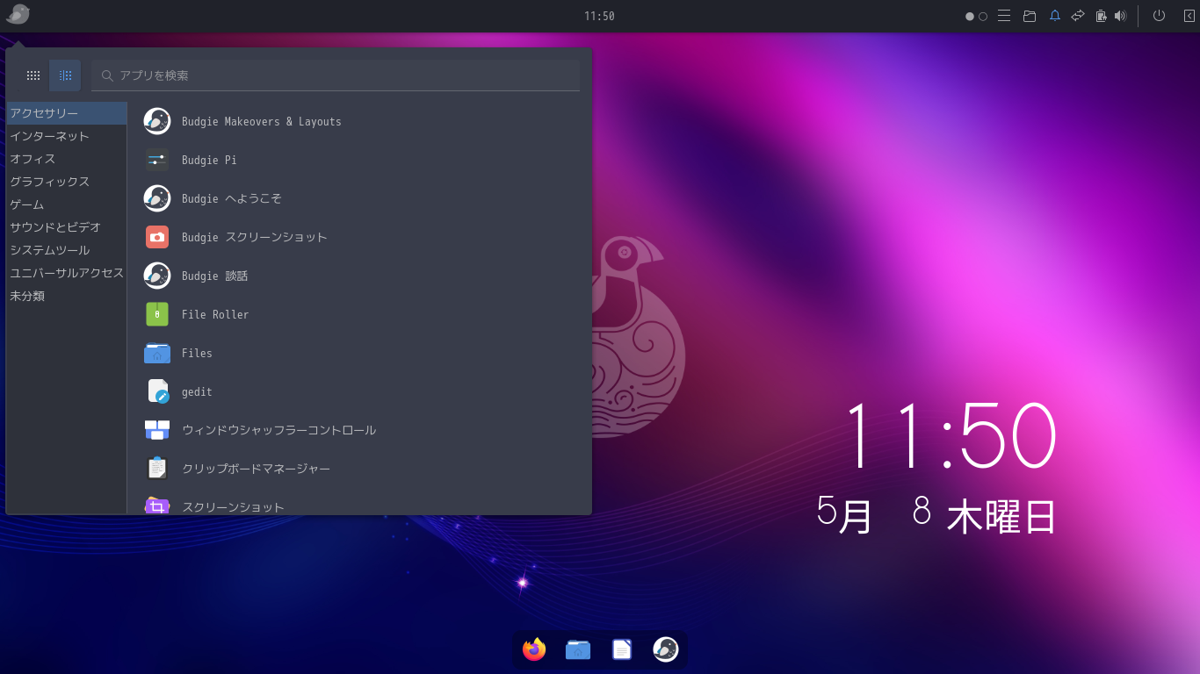Select the インターネット category
The image size is (1200, 674).
pyautogui.click(x=50, y=135)
